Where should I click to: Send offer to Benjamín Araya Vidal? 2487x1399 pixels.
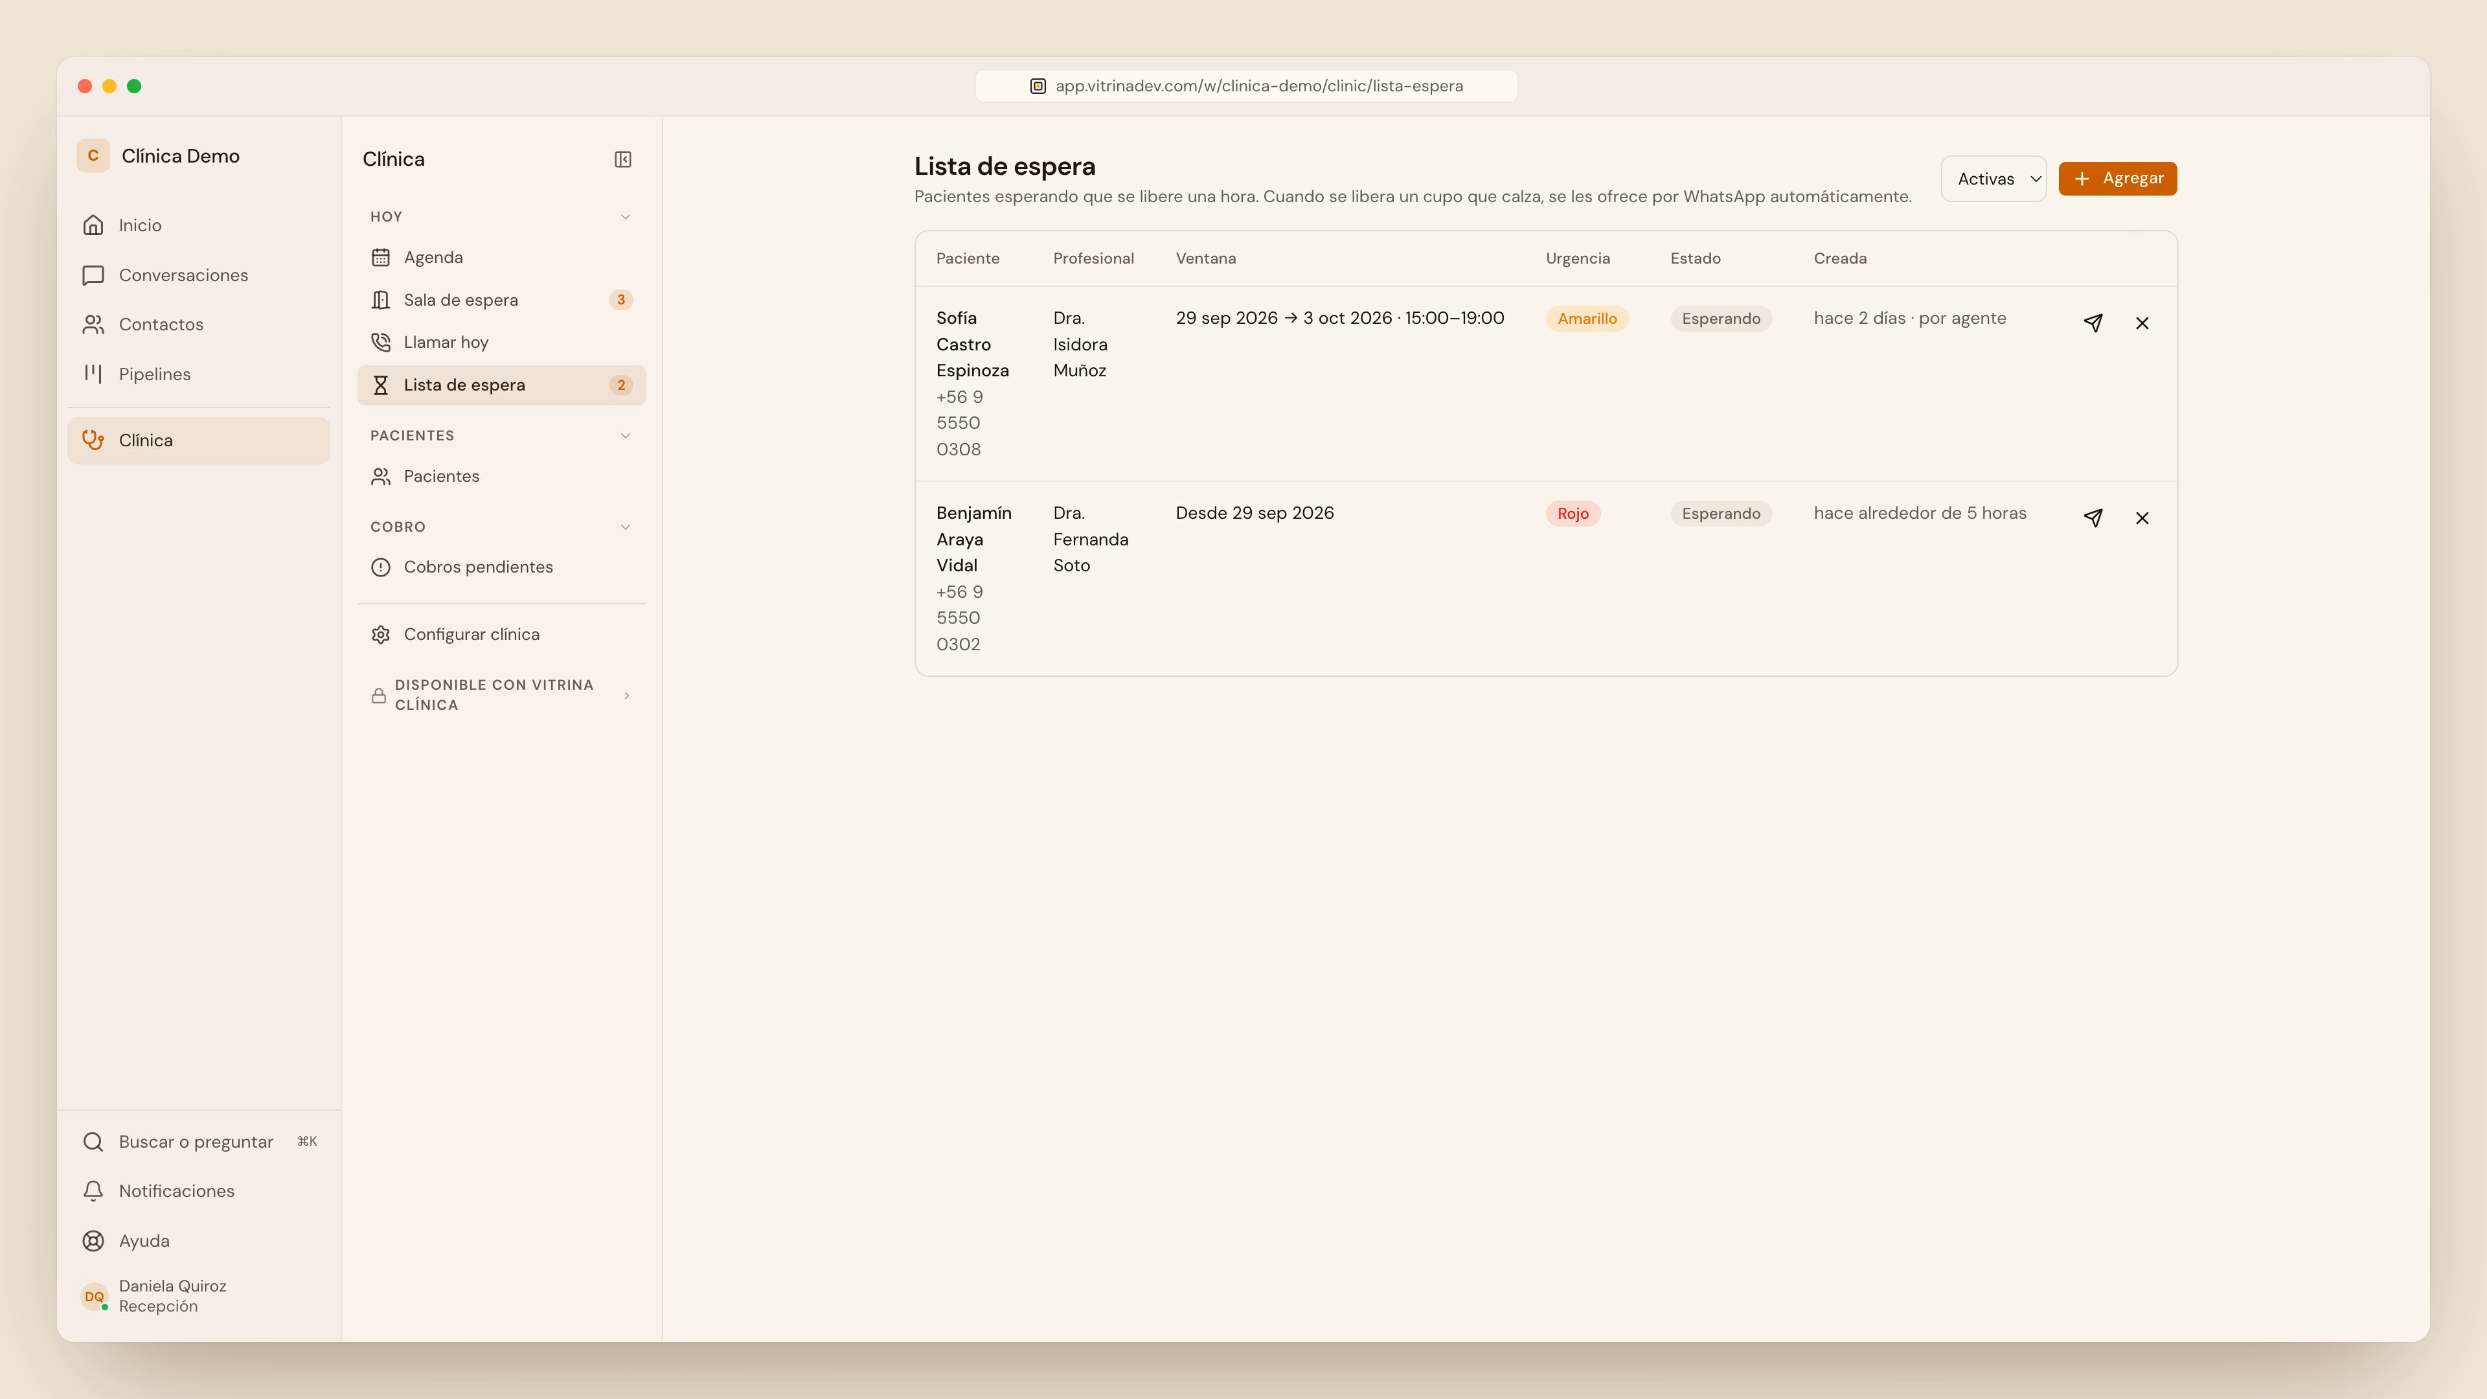pyautogui.click(x=2093, y=518)
